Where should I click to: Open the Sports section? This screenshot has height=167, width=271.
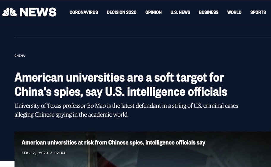(x=258, y=12)
